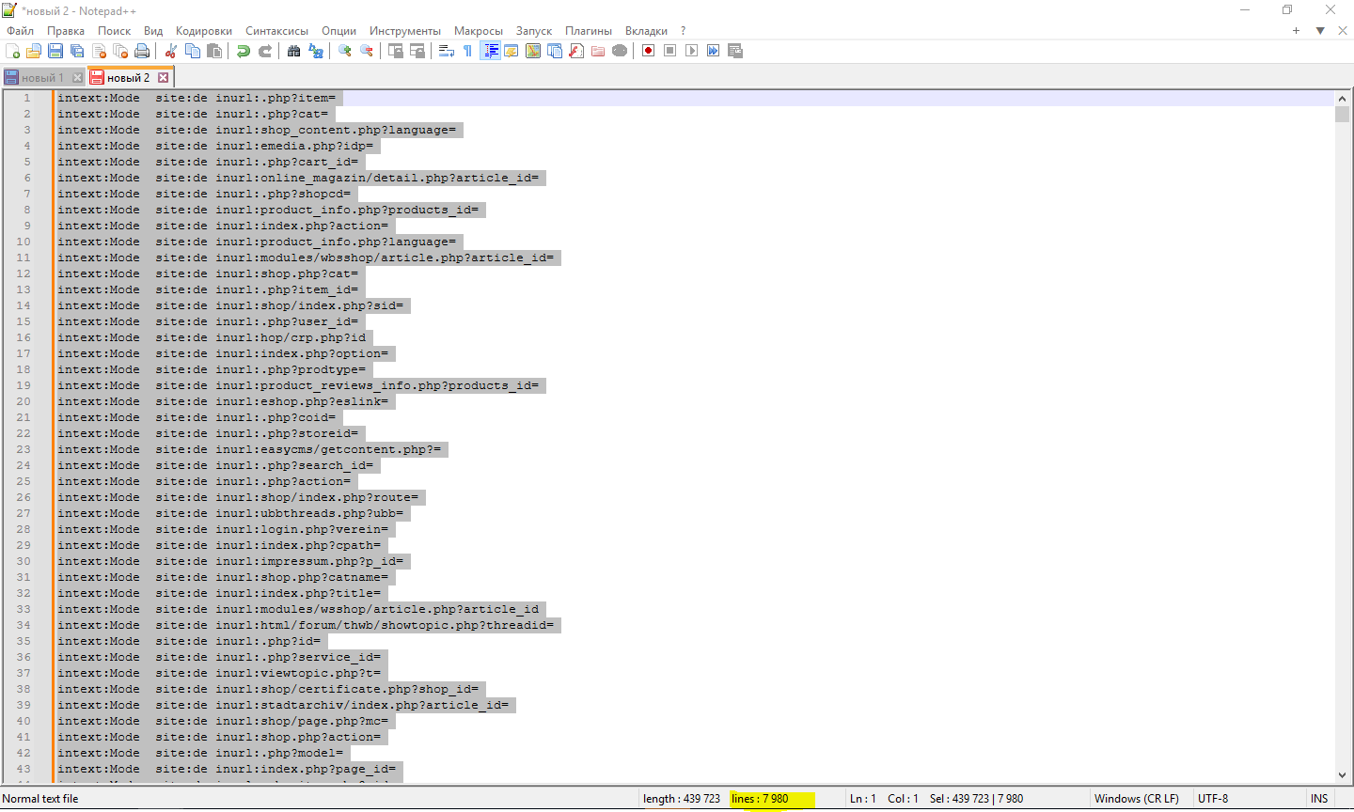Toggle synchronized vertical scrolling
Image resolution: width=1354 pixels, height=812 pixels.
396,51
